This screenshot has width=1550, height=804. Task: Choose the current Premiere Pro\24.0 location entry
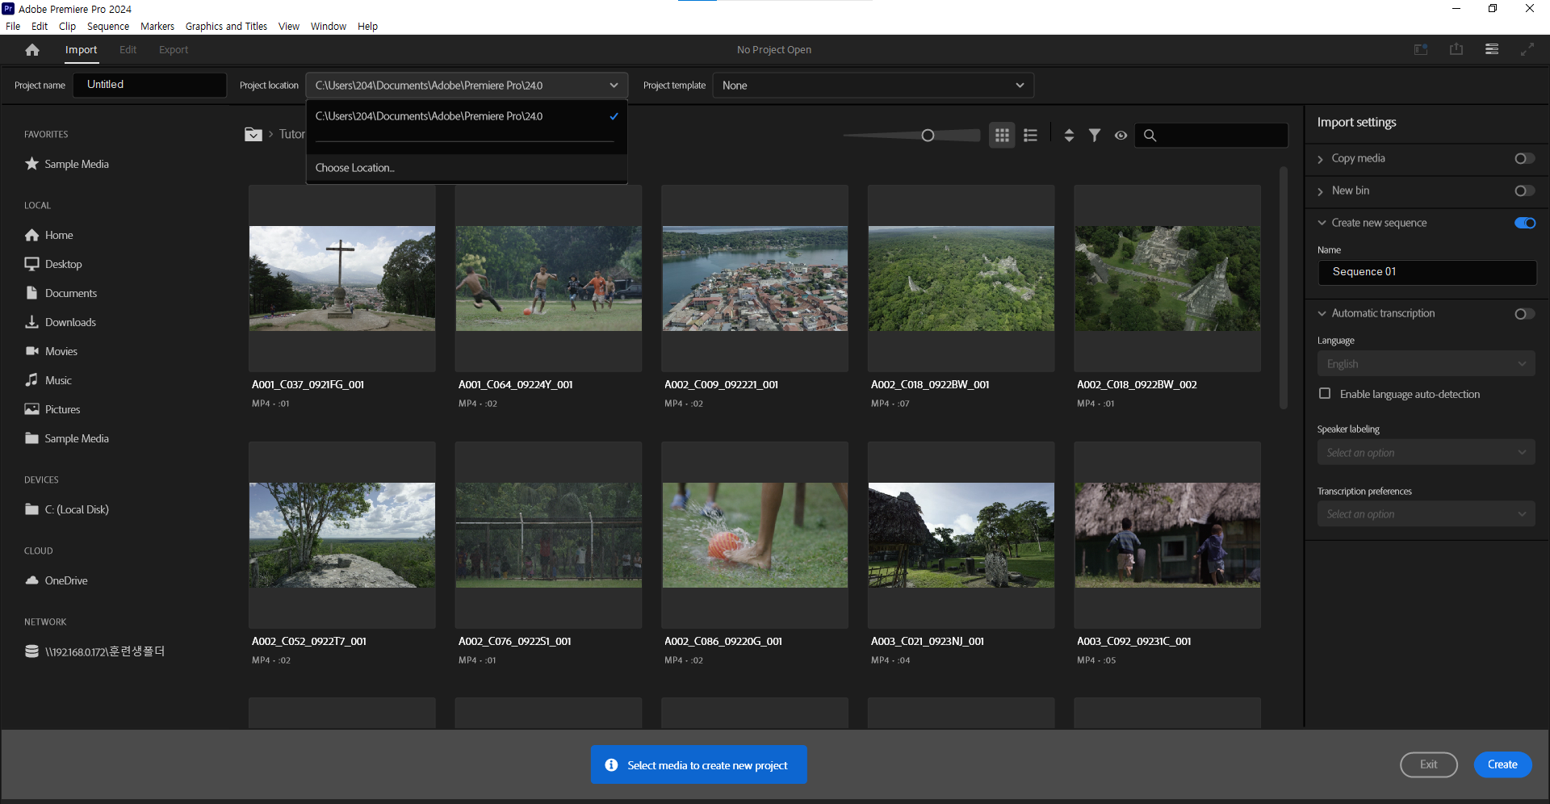[467, 116]
